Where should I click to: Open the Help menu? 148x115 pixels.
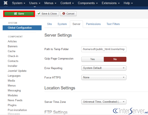(128, 3)
